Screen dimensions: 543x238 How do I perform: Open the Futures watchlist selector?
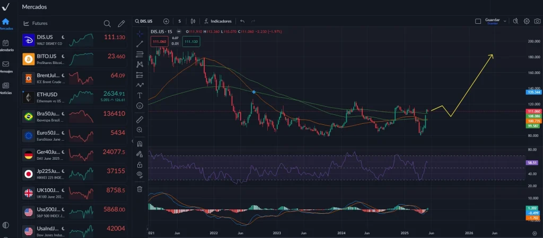pos(36,23)
